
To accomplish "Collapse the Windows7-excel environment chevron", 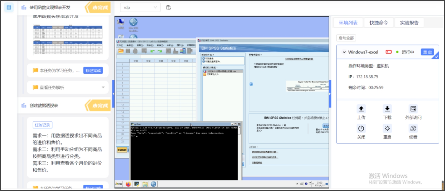I will [x=344, y=52].
